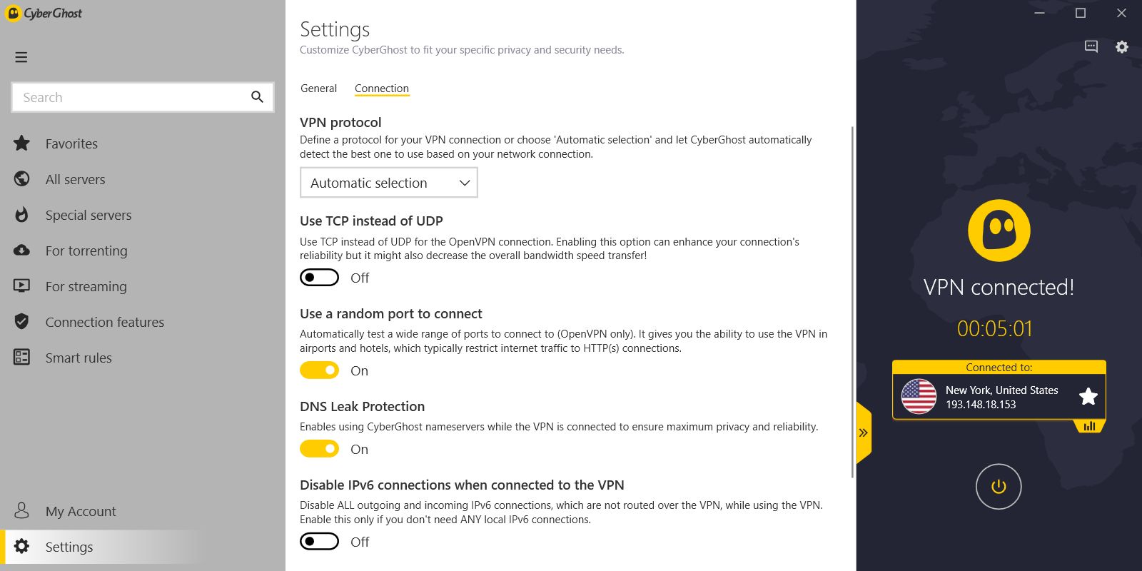
Task: Open the feedback chat icon
Action: 1091,47
